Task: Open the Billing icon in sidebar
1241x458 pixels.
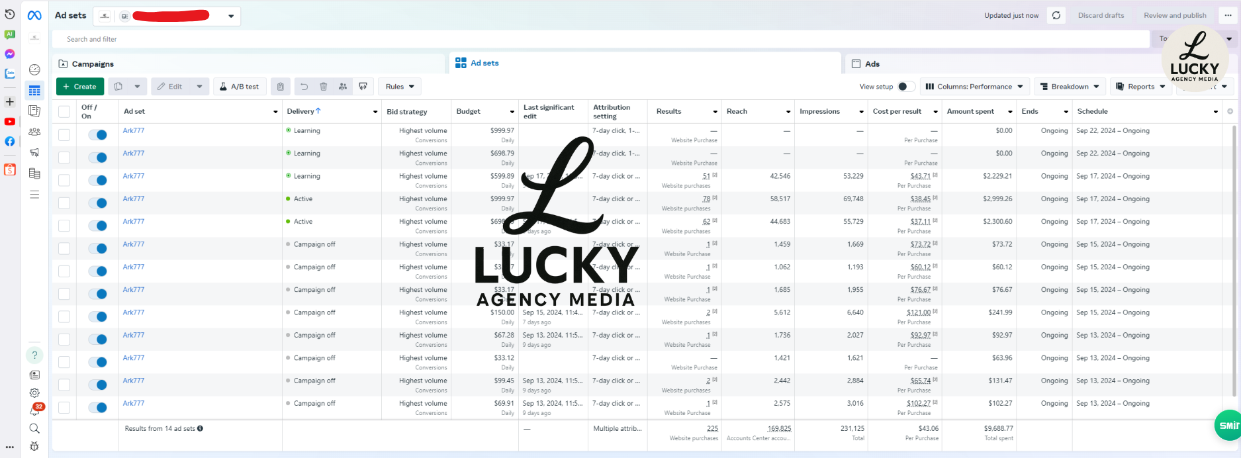Action: point(34,173)
